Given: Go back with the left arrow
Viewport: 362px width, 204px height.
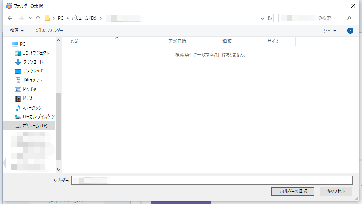Looking at the screenshot, I should point(10,18).
